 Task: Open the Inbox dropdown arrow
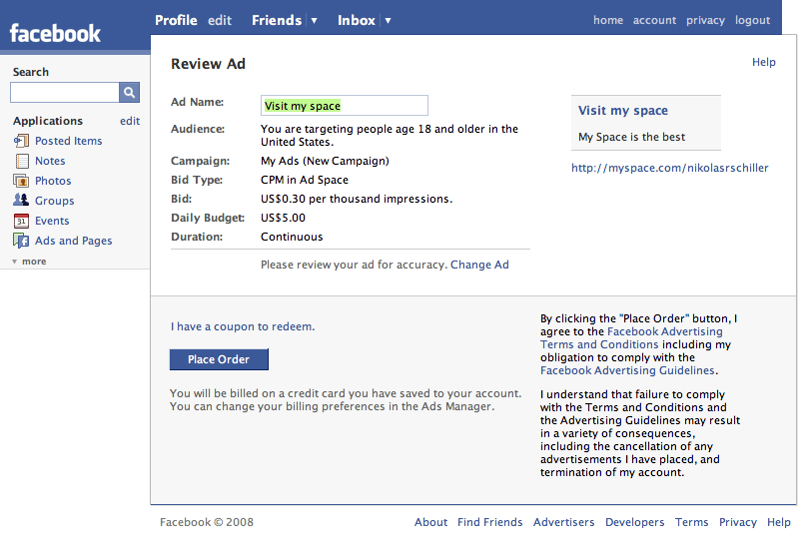388,20
